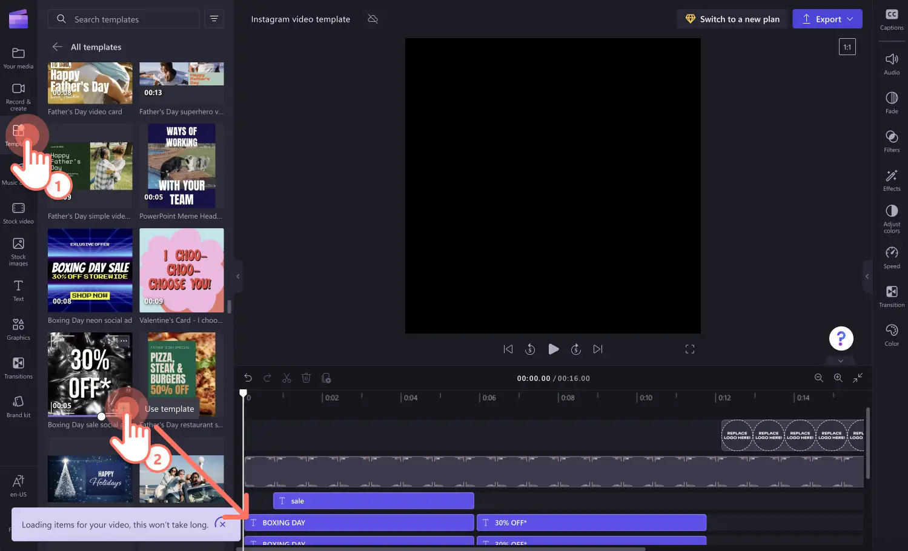Open the Audio panel

pos(892,64)
